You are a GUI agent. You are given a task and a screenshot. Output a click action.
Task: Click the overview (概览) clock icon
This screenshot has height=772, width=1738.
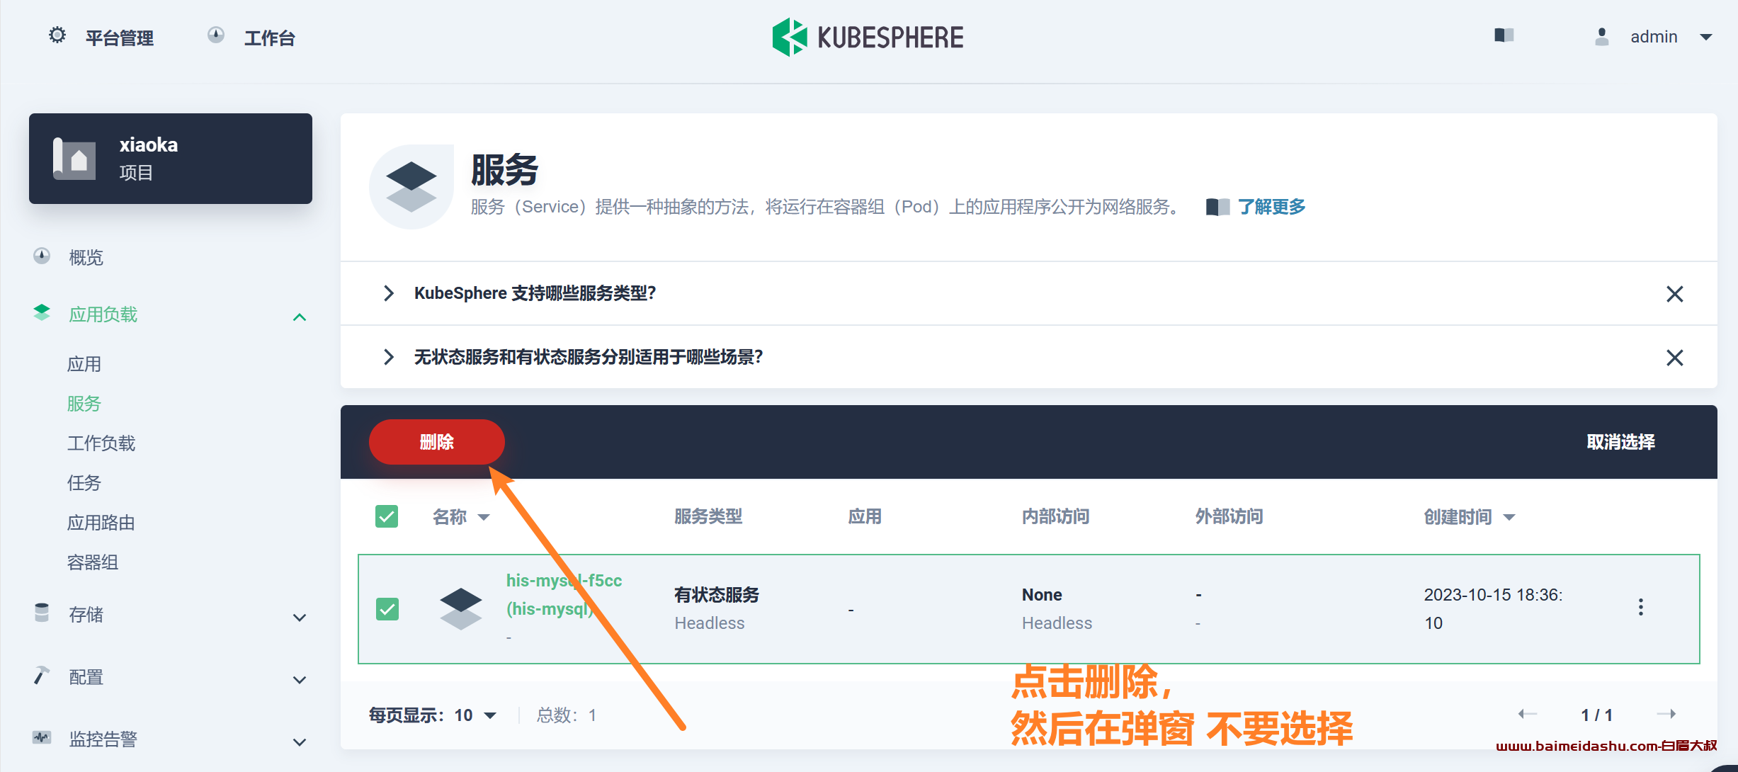42,256
